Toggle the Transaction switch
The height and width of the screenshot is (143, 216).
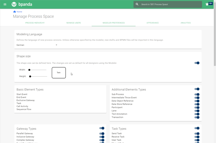[197, 117]
